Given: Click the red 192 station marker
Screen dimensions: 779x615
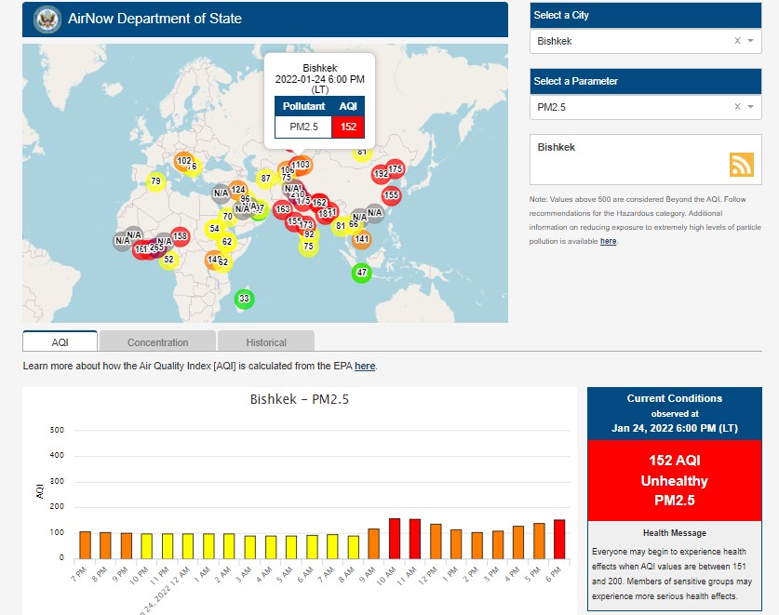Looking at the screenshot, I should point(381,174).
